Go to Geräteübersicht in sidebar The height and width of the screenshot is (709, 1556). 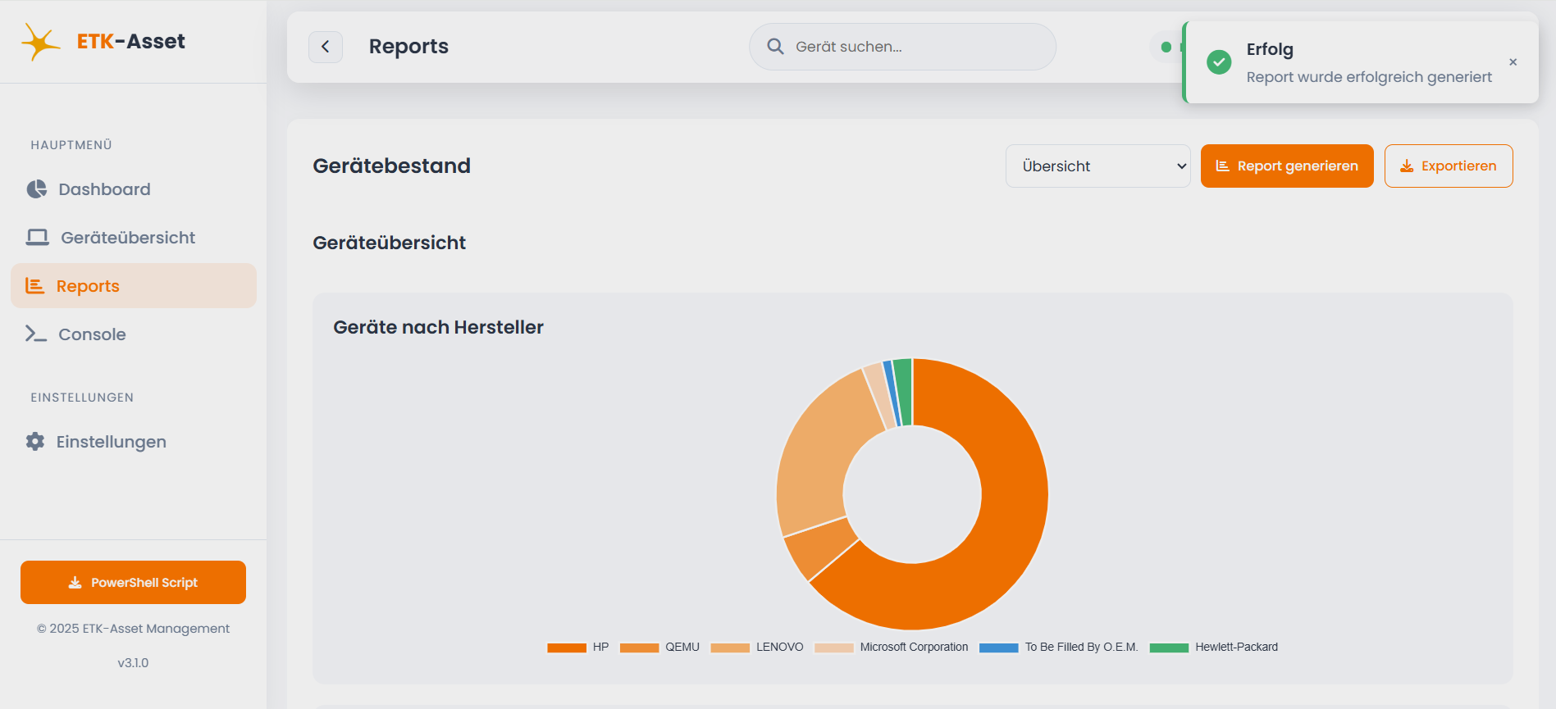[x=134, y=238]
